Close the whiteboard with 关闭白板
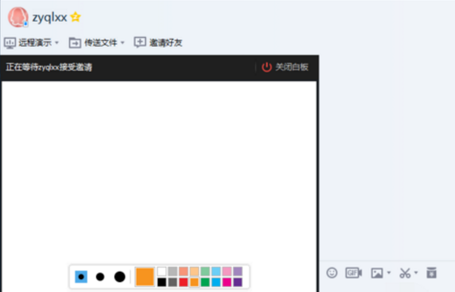The width and height of the screenshot is (455, 292). point(285,67)
